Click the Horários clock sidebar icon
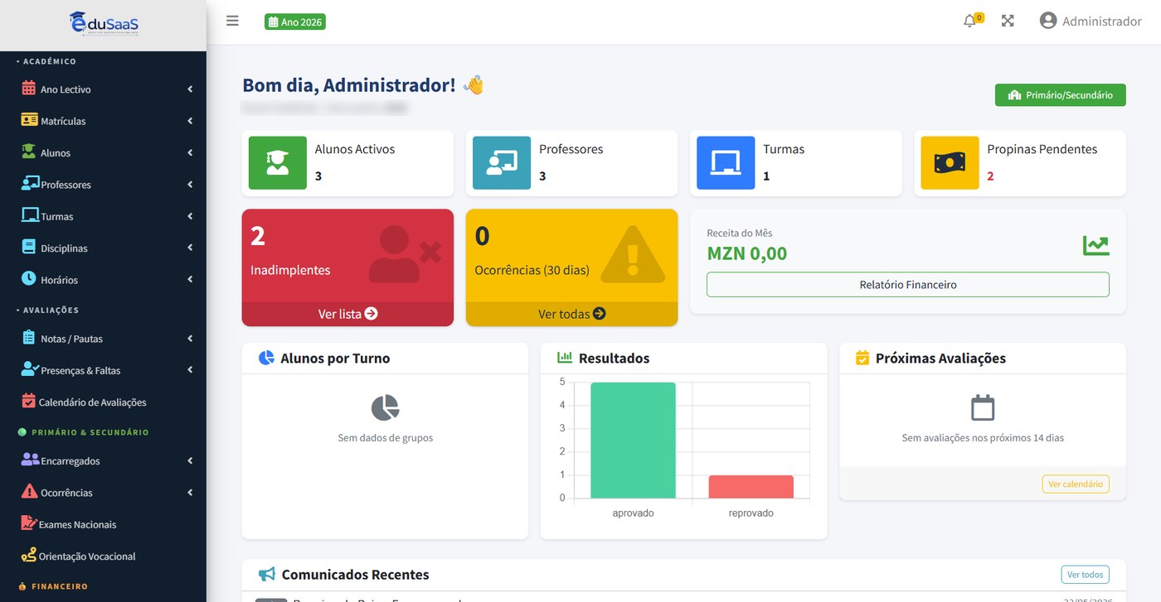The image size is (1161, 602). (29, 279)
